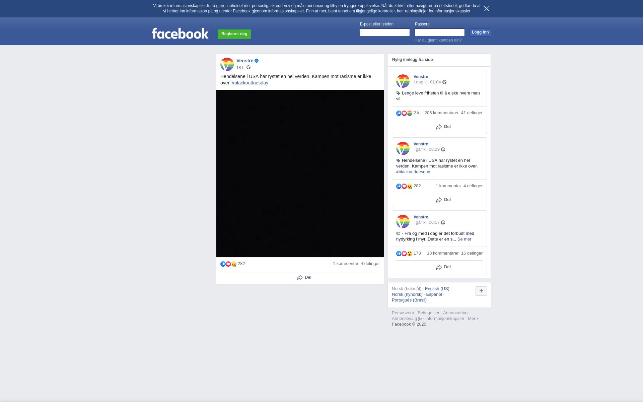Open '1 kommentar' under main post
The image size is (643, 402).
click(x=346, y=264)
